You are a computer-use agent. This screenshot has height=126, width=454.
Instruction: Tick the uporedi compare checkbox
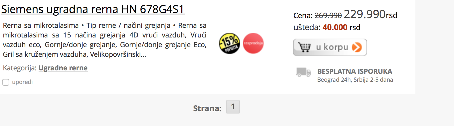(x=6, y=82)
